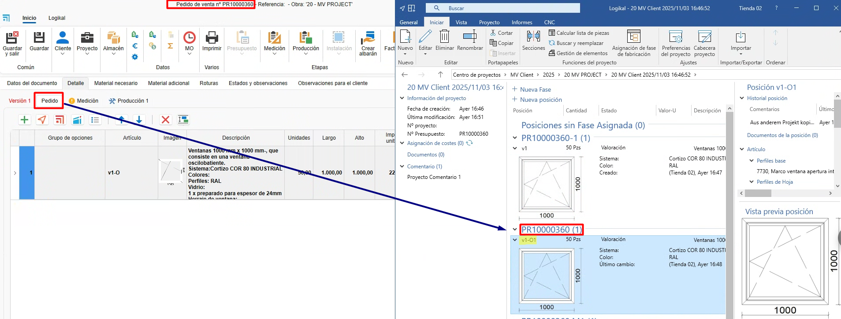Click the Nueva posición link
This screenshot has height=319, width=841.
coord(540,100)
